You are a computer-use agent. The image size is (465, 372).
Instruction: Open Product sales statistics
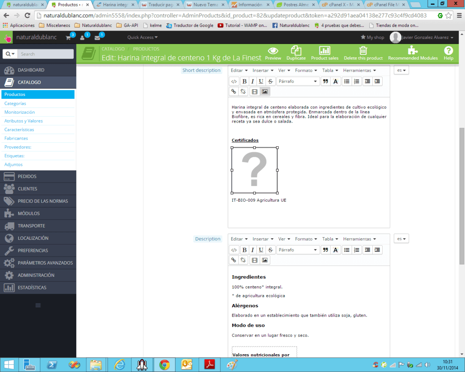pyautogui.click(x=325, y=53)
